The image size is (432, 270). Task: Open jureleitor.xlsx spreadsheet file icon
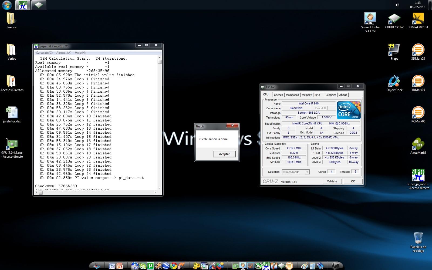12,115
